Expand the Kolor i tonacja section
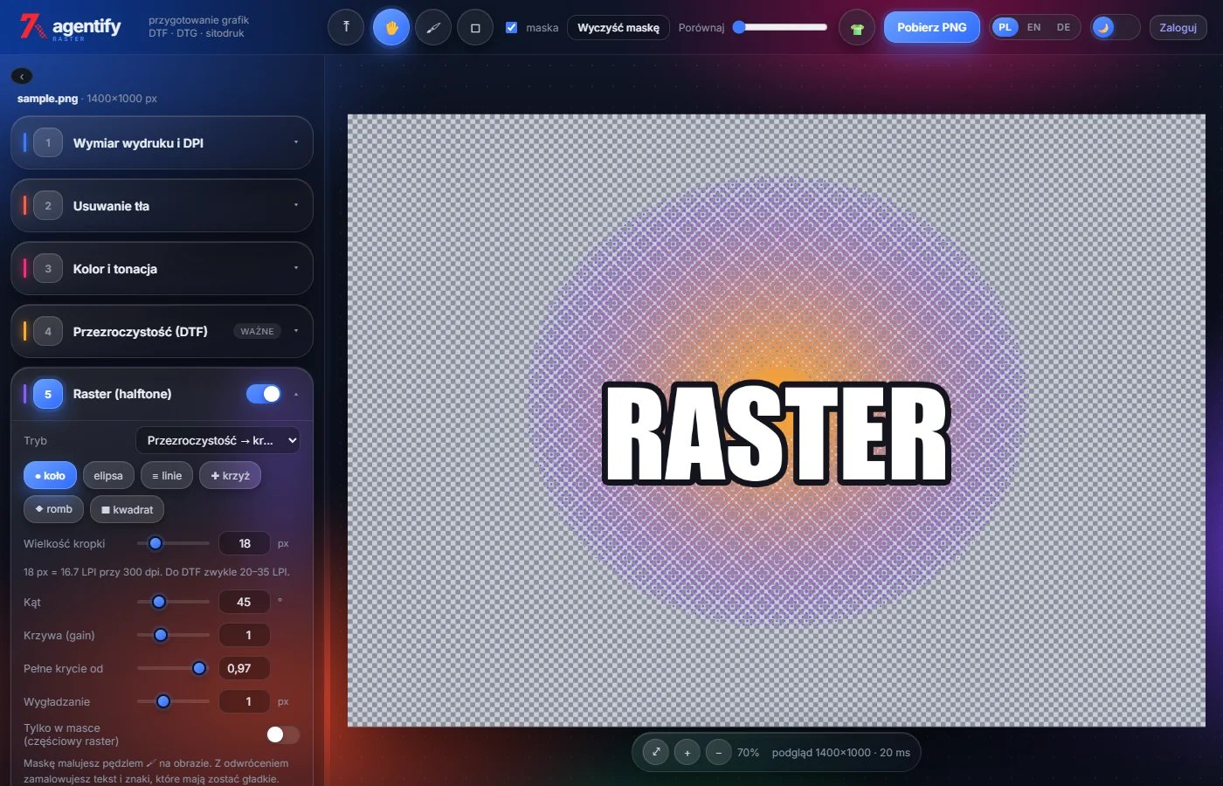Screen dimensions: 1223x786 pyautogui.click(x=162, y=268)
